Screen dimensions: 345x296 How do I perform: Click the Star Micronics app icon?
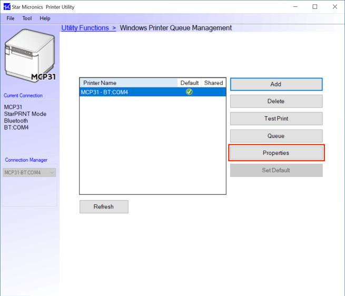pyautogui.click(x=7, y=7)
